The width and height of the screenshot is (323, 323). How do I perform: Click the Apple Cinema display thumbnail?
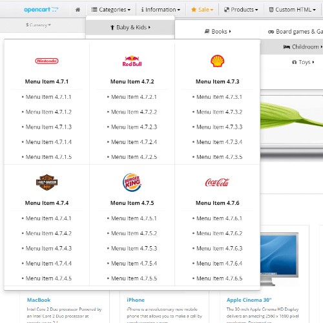coord(279,259)
